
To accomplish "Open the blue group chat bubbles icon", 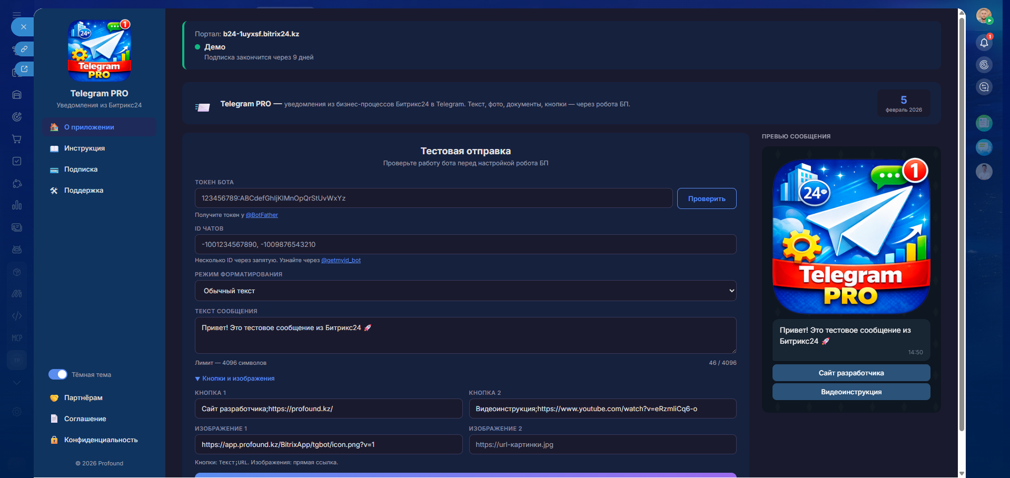I will tap(984, 147).
